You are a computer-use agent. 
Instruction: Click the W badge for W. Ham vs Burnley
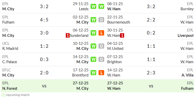101,6
